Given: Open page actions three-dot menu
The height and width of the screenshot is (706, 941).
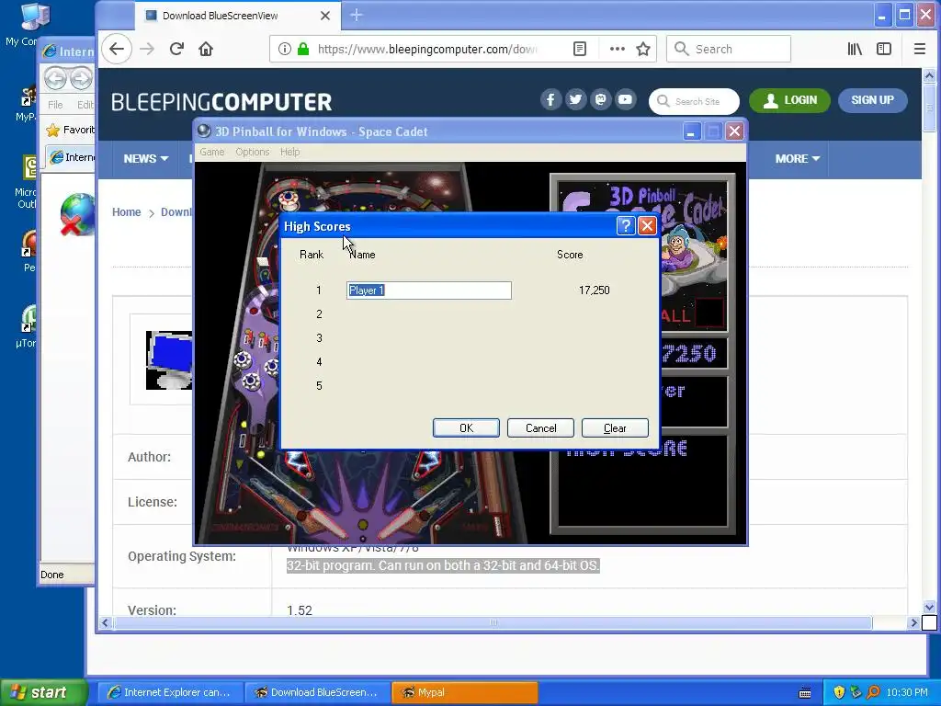Looking at the screenshot, I should (x=617, y=49).
